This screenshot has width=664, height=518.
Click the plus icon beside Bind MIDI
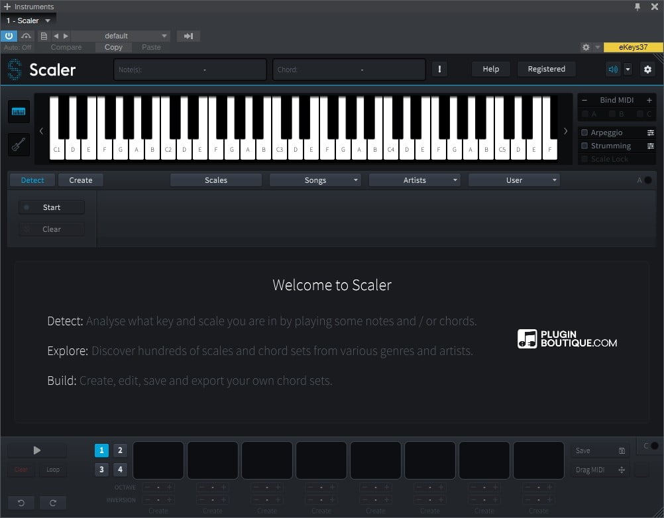point(649,100)
